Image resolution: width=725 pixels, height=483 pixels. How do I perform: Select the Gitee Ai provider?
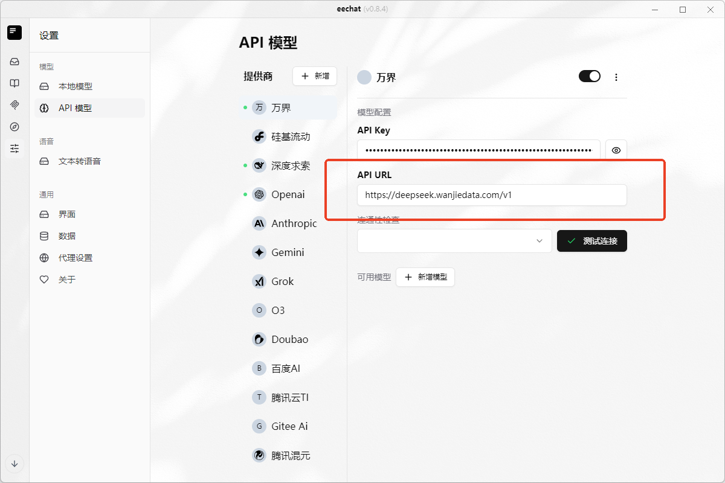pos(289,426)
